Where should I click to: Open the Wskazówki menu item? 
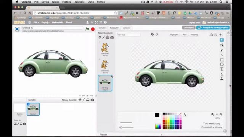[58, 22]
